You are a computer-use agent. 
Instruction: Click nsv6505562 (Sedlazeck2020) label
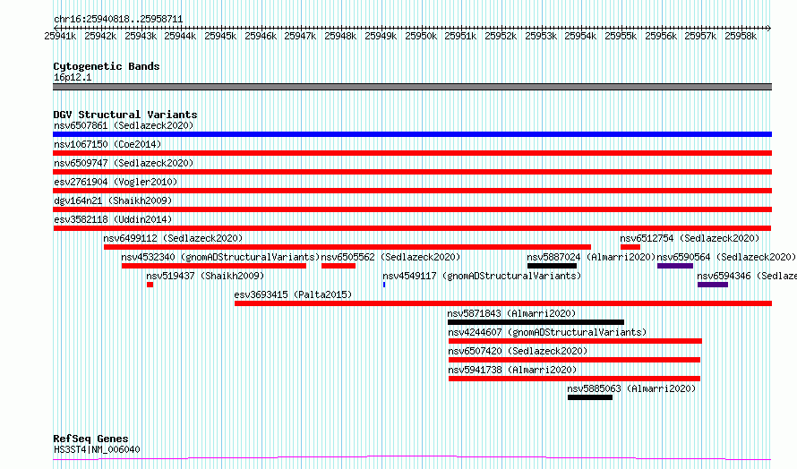[x=390, y=257]
